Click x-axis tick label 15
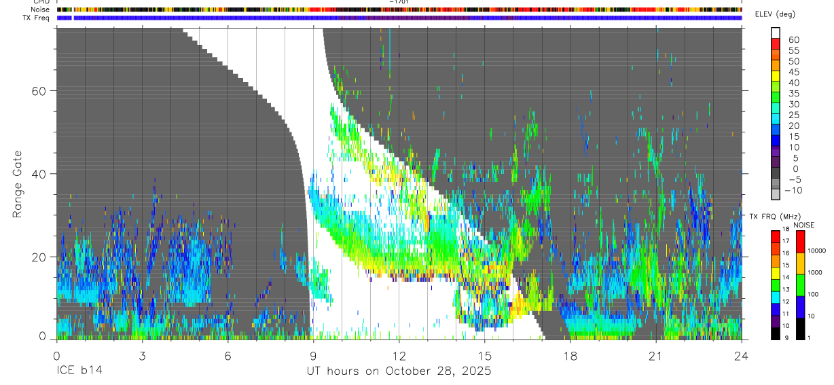Image resolution: width=834 pixels, height=385 pixels. pos(484,356)
